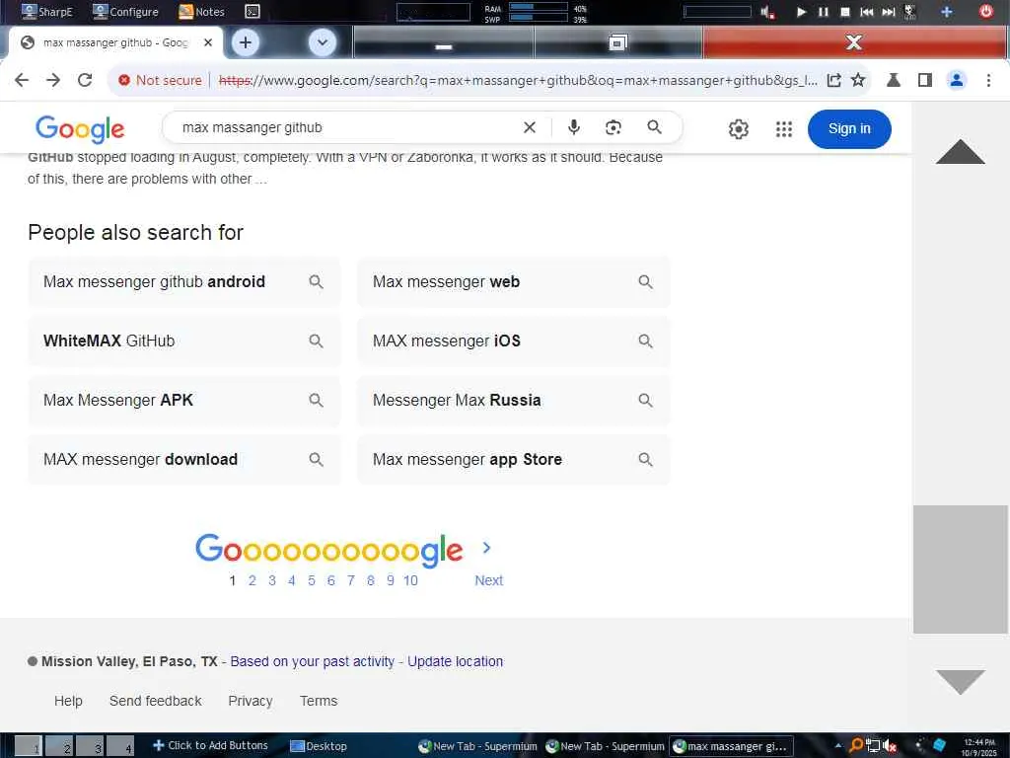This screenshot has height=758, width=1010.
Task: Submit search with magnifier icon
Action: [x=655, y=127]
